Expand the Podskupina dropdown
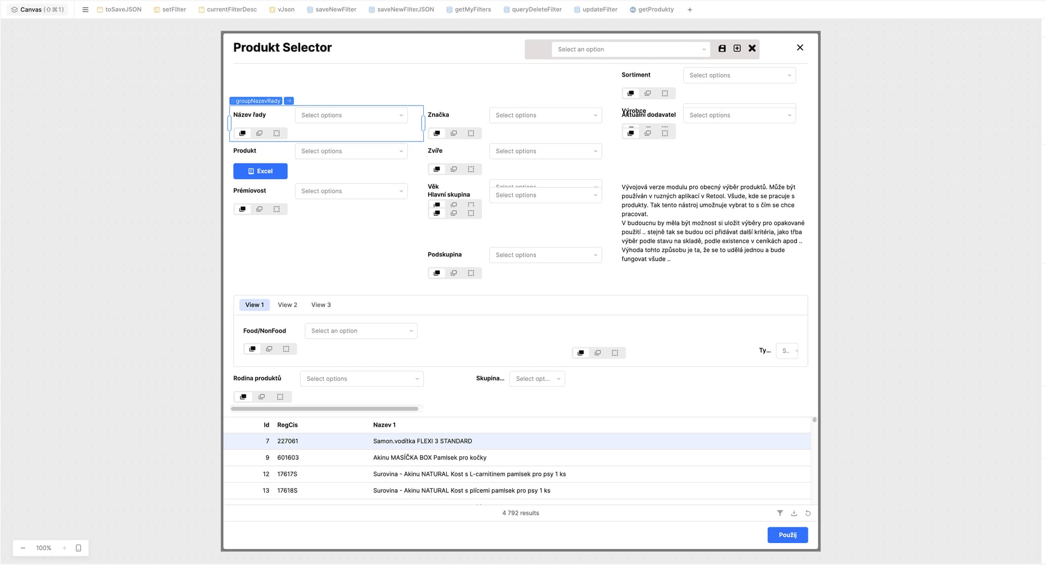Screen dimensions: 1046x566 [545, 255]
